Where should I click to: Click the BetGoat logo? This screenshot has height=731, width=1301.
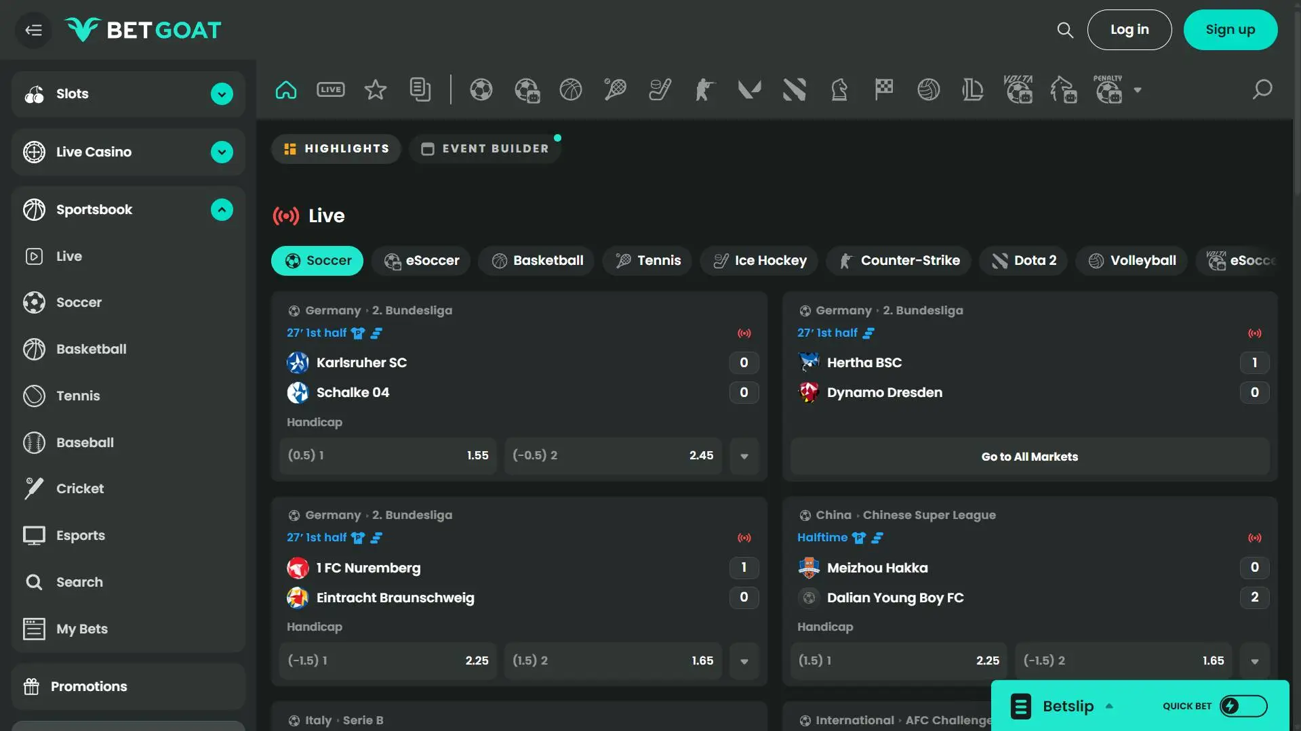pyautogui.click(x=143, y=30)
